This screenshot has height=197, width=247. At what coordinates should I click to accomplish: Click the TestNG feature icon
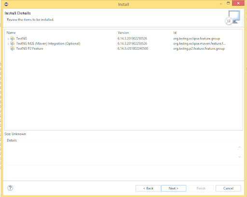(x=13, y=39)
